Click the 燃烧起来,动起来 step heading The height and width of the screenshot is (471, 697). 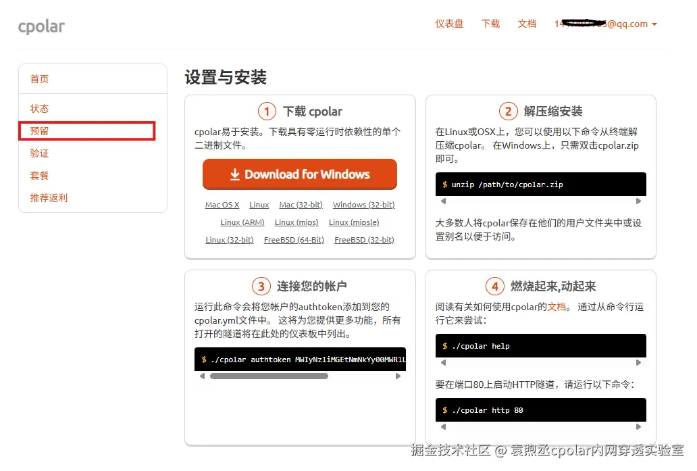coord(553,286)
